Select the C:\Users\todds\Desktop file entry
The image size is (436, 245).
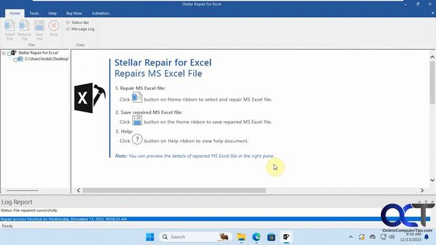pos(46,59)
